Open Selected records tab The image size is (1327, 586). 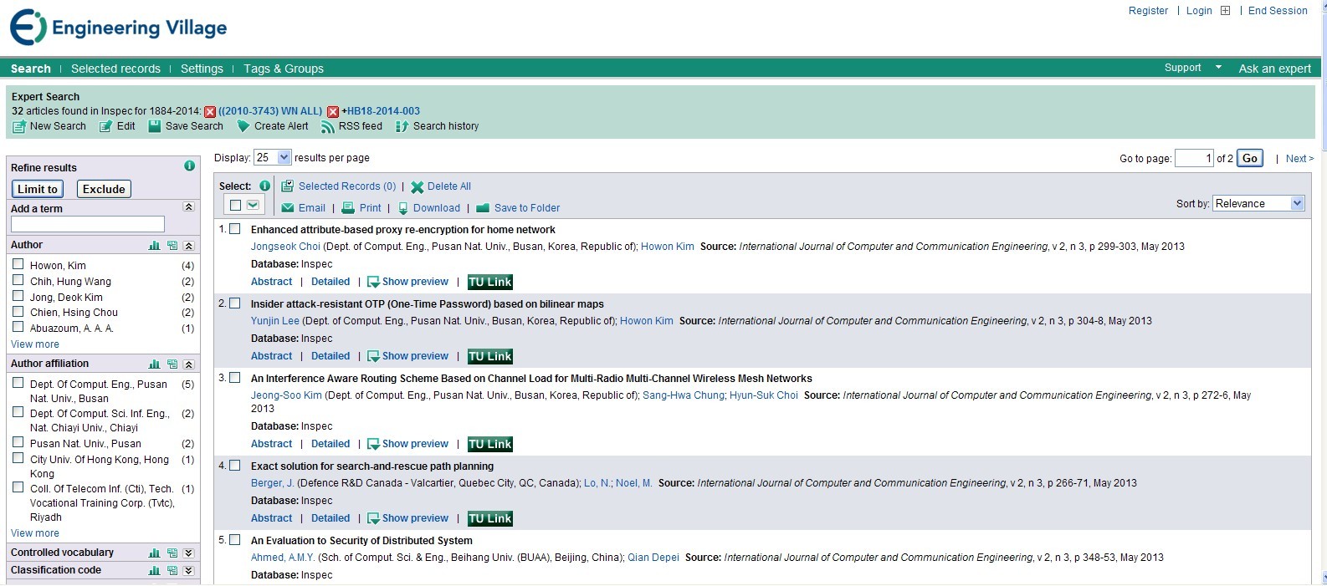coord(115,69)
